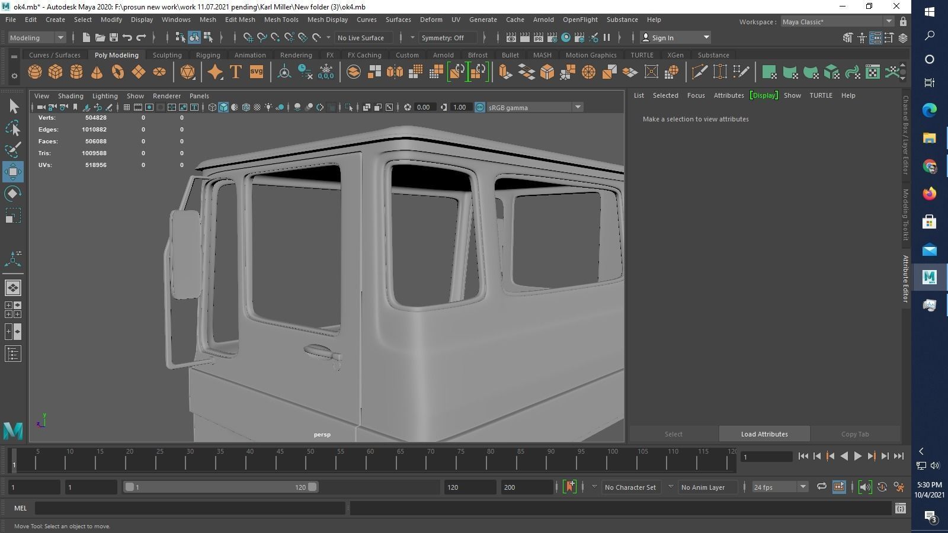Toggle smooth shade all in the viewport

pyautogui.click(x=223, y=107)
